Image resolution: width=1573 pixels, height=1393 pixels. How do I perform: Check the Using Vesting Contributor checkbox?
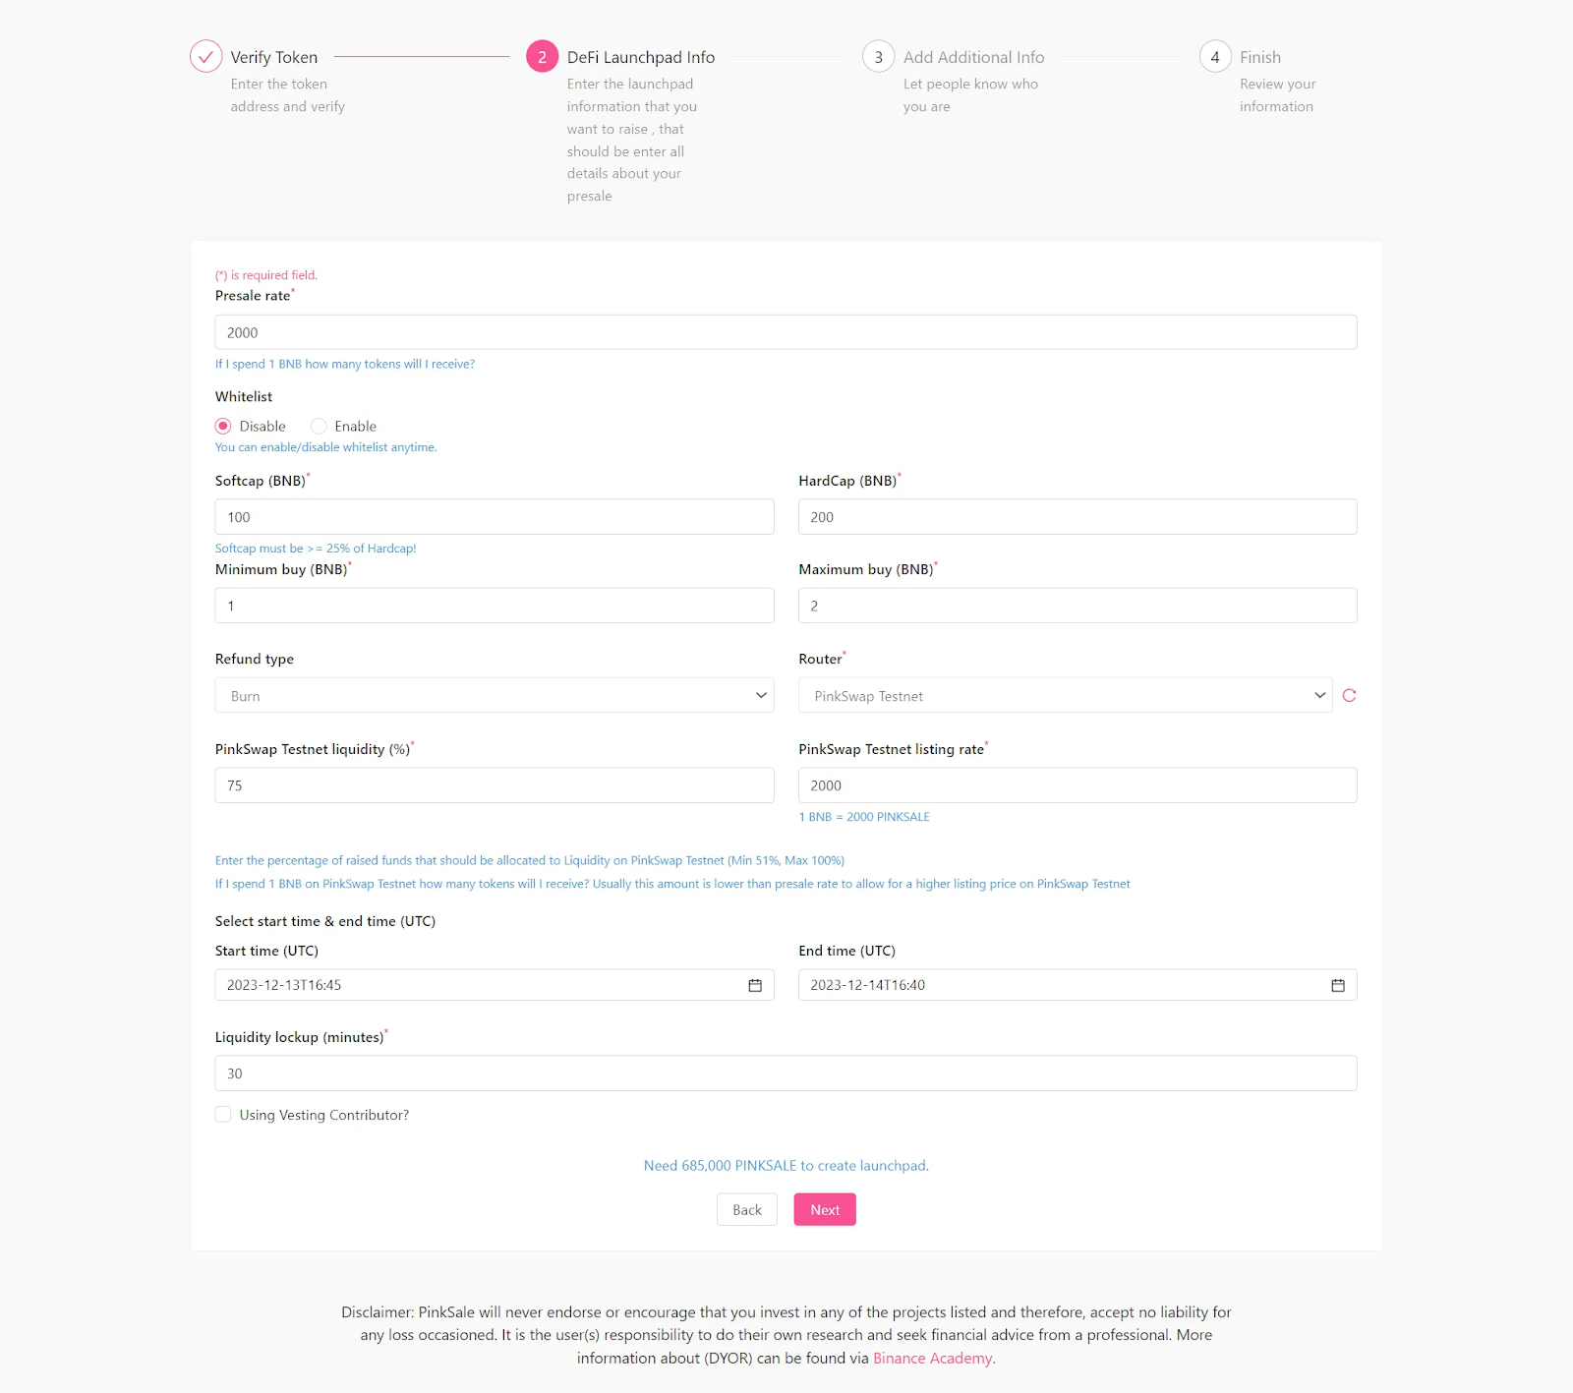(223, 1114)
